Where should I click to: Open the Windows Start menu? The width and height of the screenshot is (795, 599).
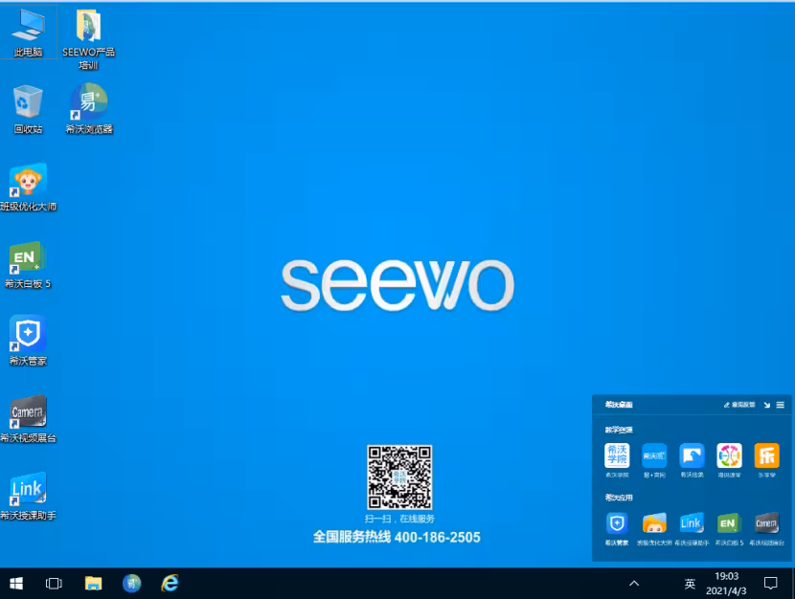[16, 584]
